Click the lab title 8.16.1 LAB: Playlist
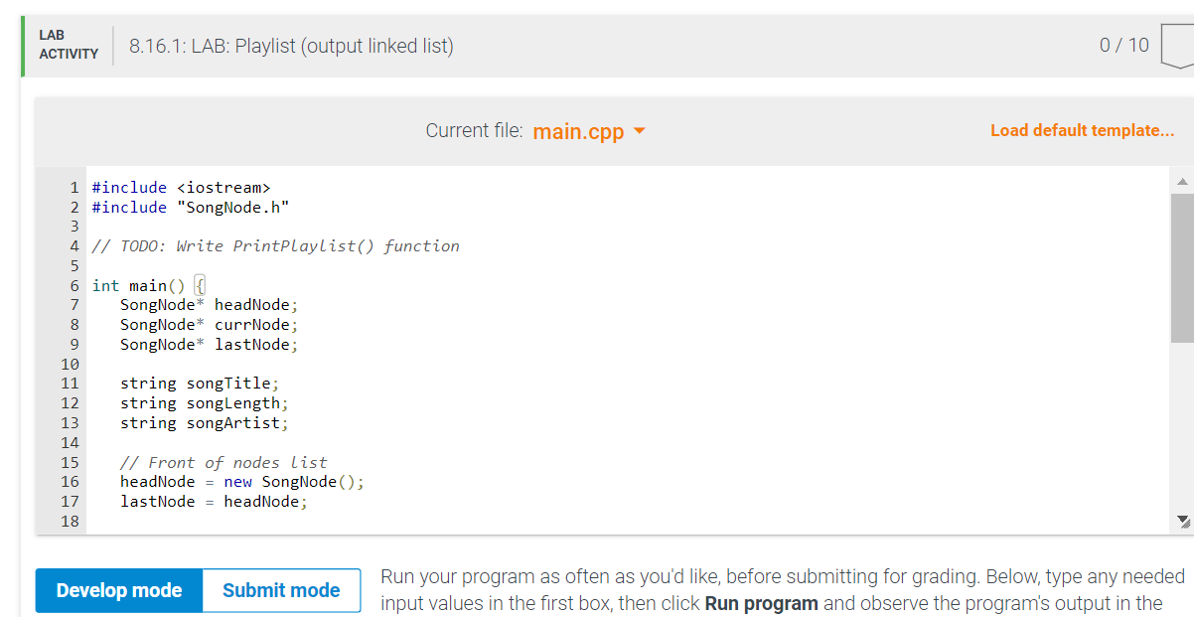 pyautogui.click(x=288, y=46)
